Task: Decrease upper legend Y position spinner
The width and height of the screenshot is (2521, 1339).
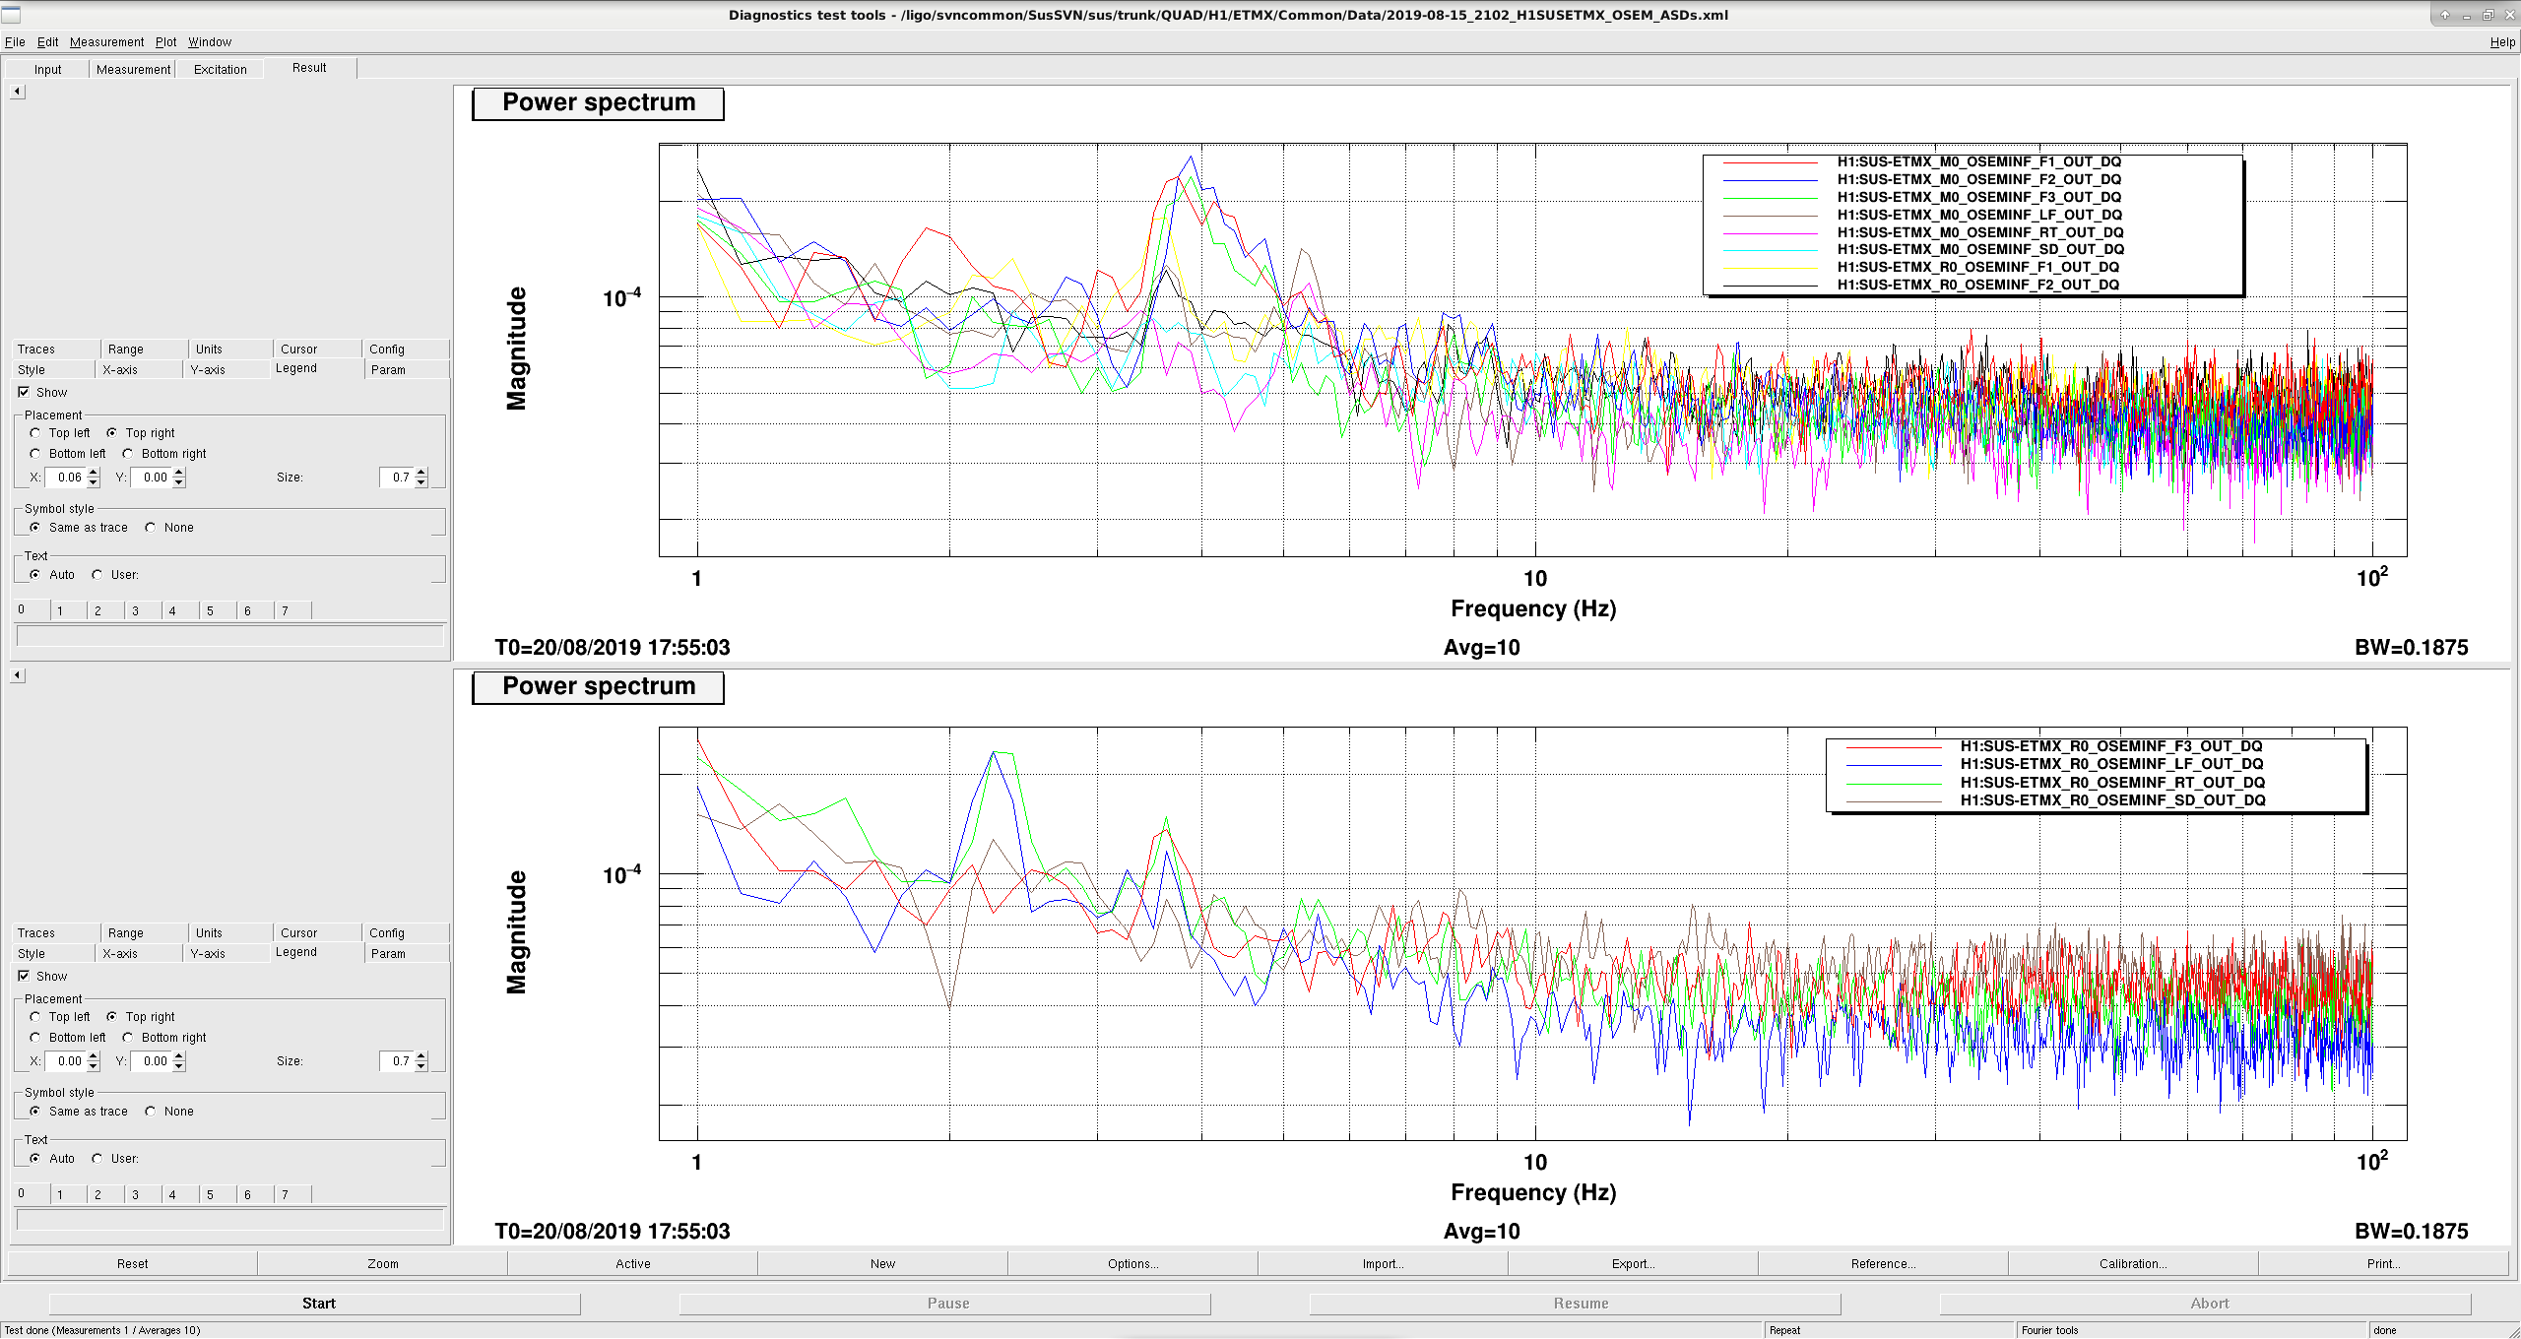Action: pos(179,482)
